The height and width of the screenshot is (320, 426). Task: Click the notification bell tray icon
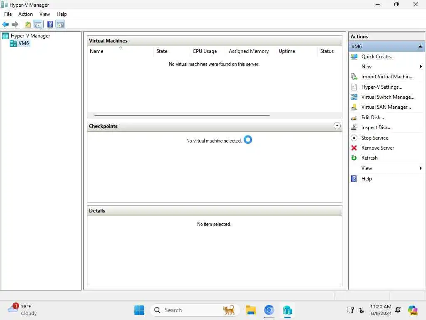point(398,310)
